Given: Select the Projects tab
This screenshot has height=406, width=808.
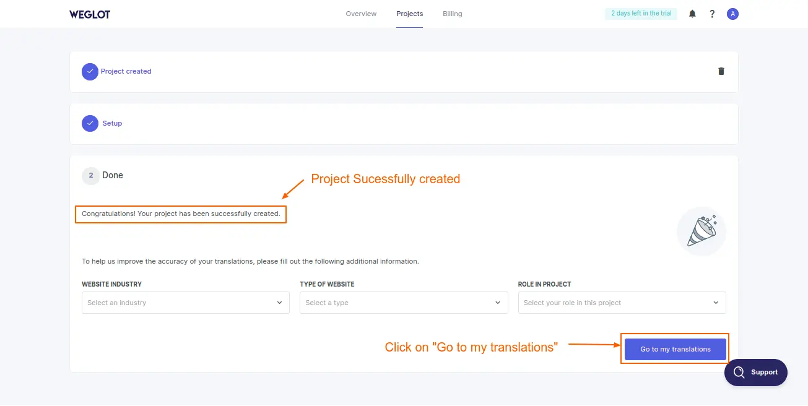Looking at the screenshot, I should click(409, 13).
